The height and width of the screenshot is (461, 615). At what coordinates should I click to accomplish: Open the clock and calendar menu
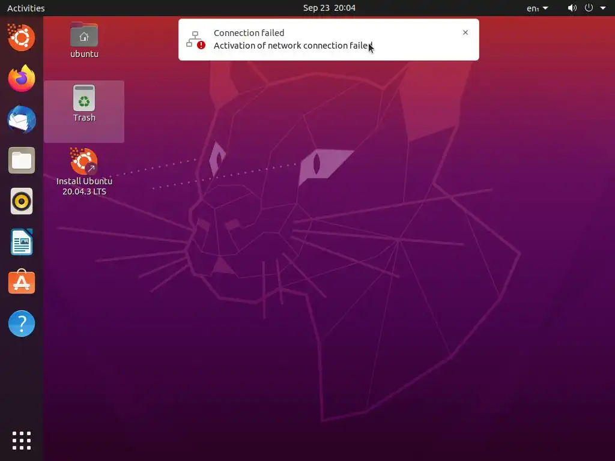(329, 8)
